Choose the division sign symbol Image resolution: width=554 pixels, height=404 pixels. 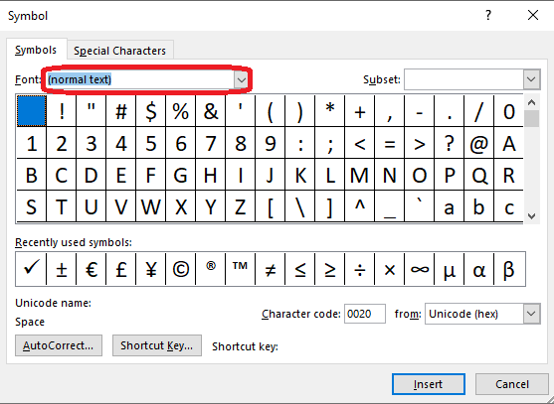pyautogui.click(x=359, y=269)
